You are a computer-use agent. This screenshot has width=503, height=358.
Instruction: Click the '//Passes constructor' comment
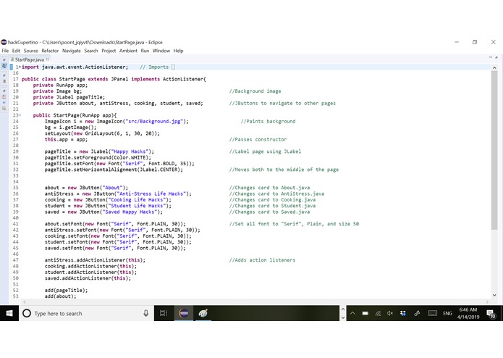click(x=258, y=139)
